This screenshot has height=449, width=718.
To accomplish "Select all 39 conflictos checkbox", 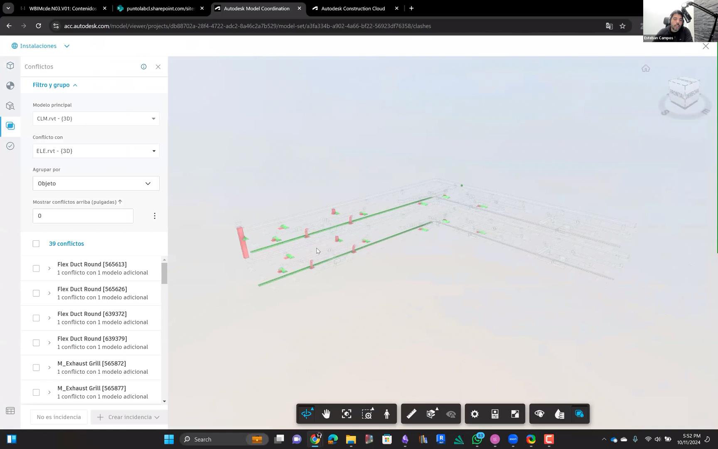I will (x=36, y=244).
